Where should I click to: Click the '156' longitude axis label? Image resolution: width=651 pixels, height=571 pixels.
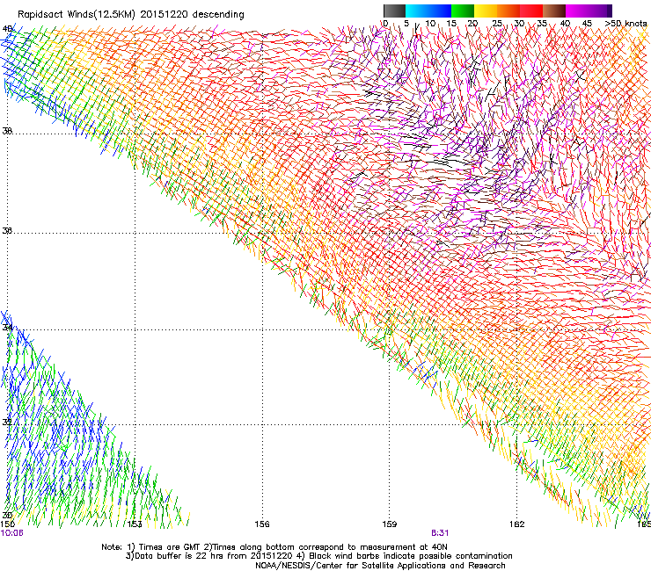point(262,524)
